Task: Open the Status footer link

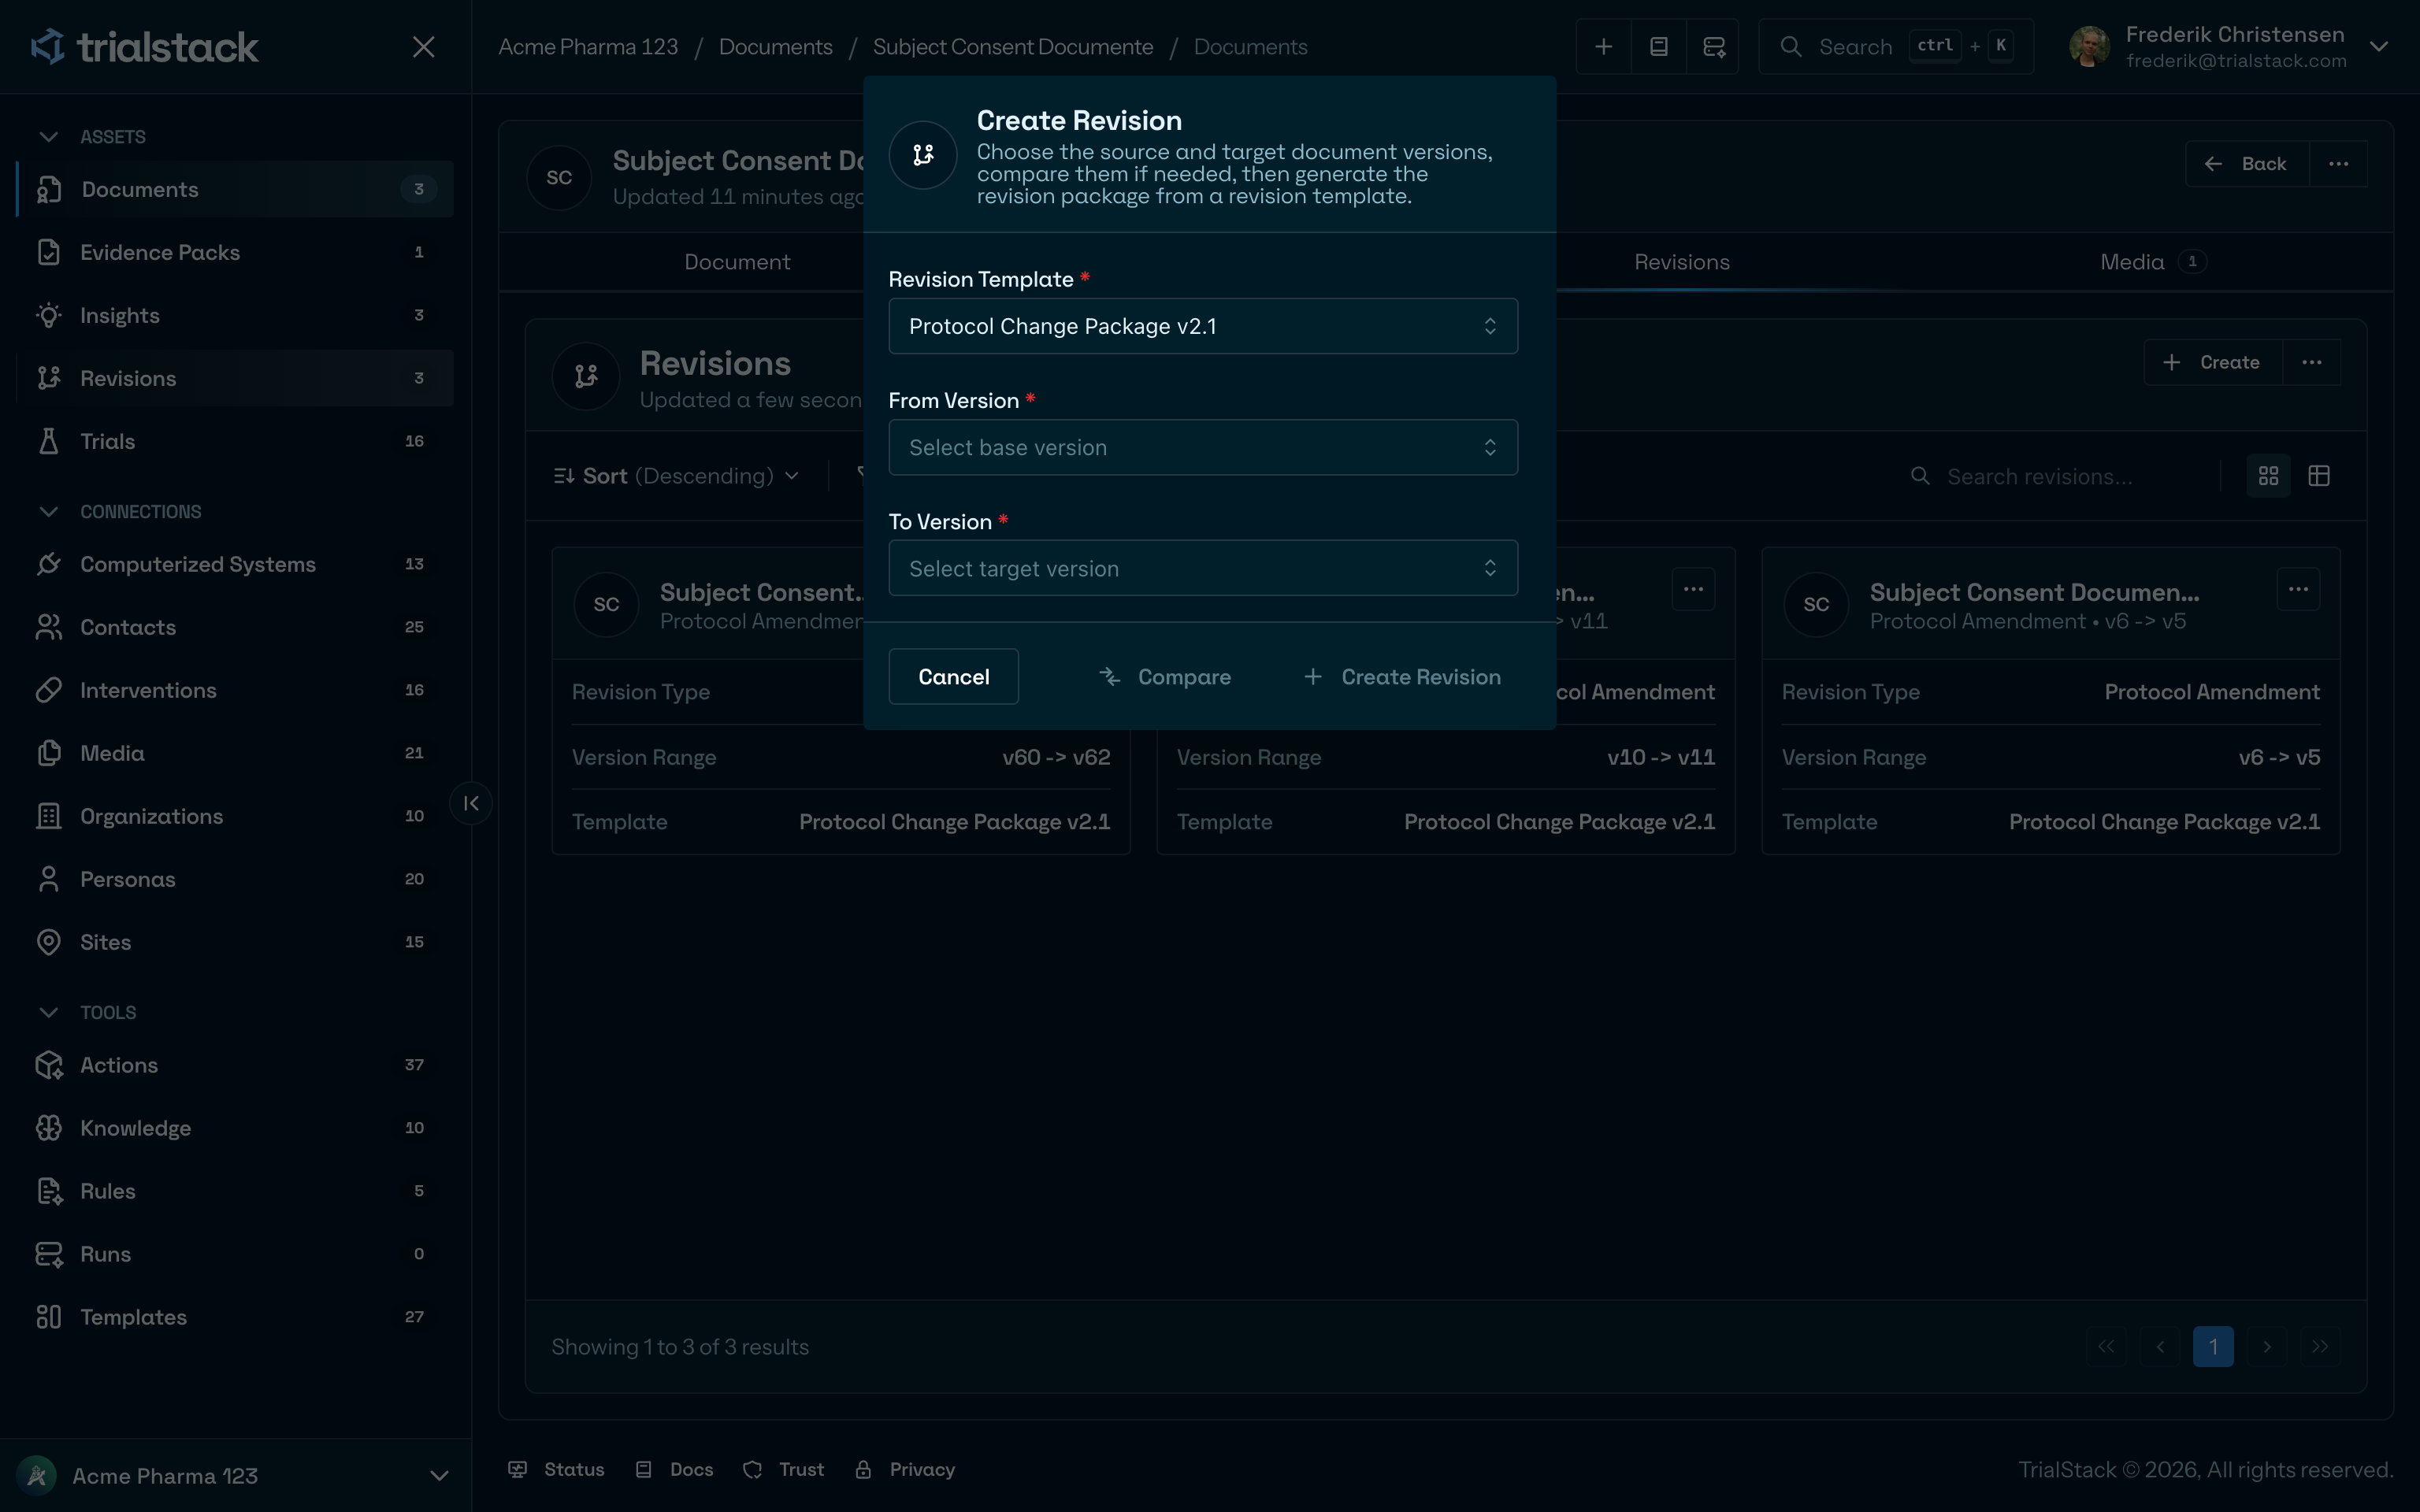Action: click(556, 1469)
